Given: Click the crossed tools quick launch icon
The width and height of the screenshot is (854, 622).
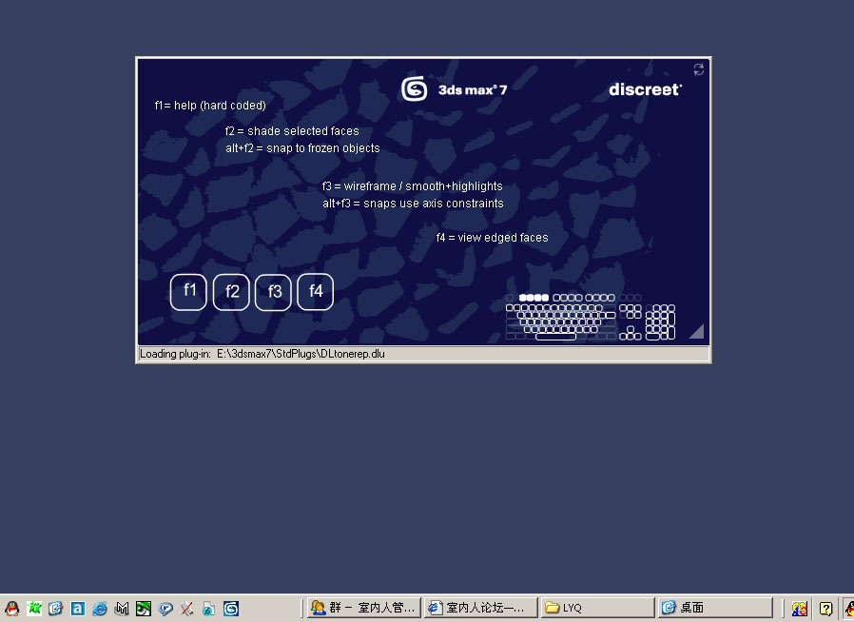Looking at the screenshot, I should tap(187, 608).
